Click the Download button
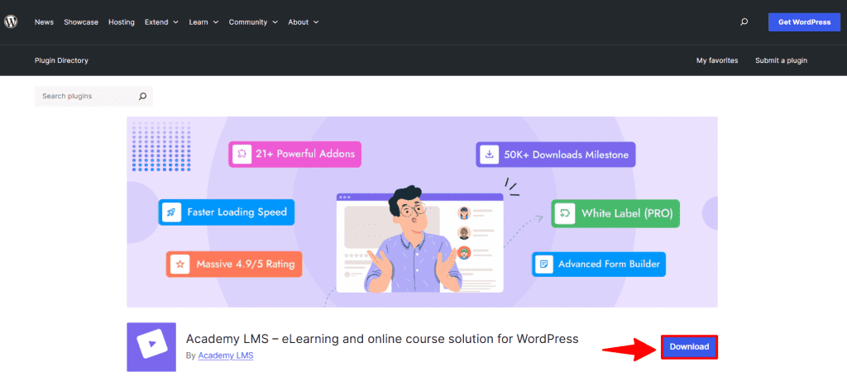 click(689, 347)
